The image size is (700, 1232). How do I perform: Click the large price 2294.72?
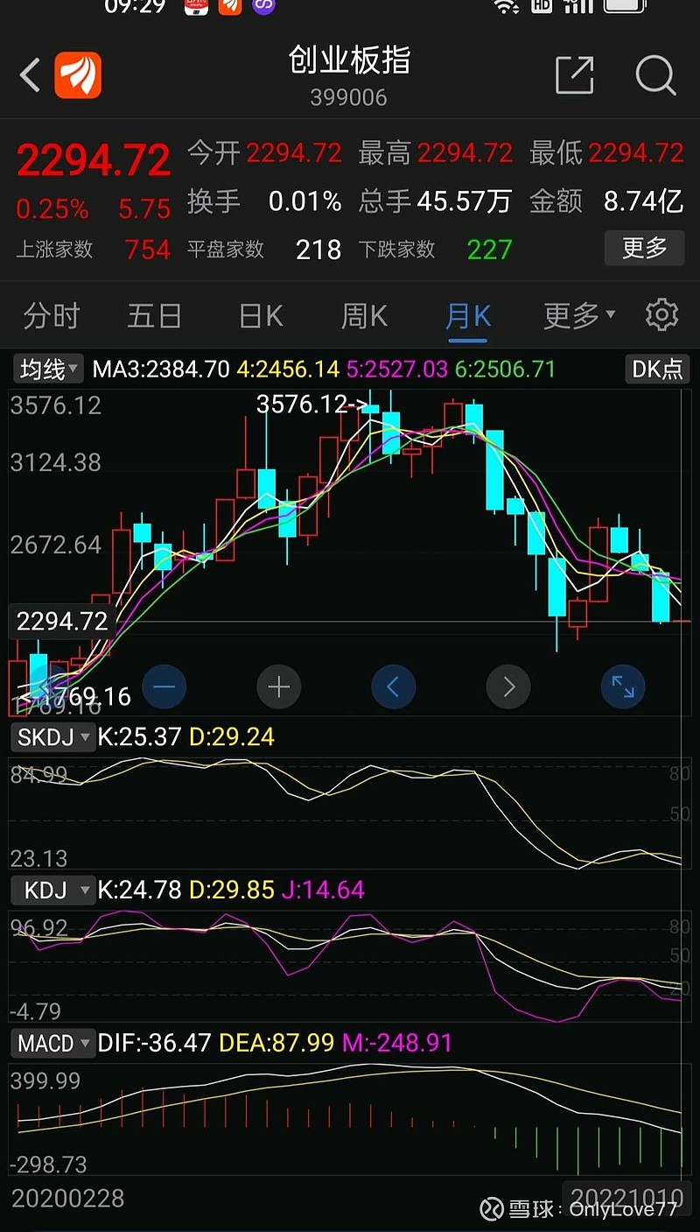(94, 161)
